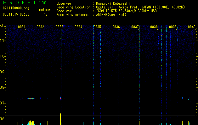This screenshot has height=125, width=198.
Task: Click the Observer label
Action: pyautogui.click(x=64, y=3)
